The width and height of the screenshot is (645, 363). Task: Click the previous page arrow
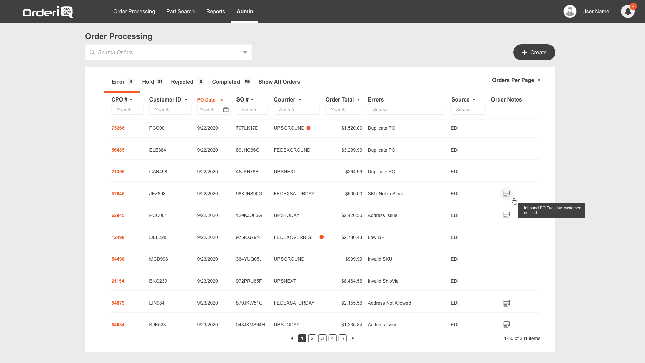pos(292,338)
